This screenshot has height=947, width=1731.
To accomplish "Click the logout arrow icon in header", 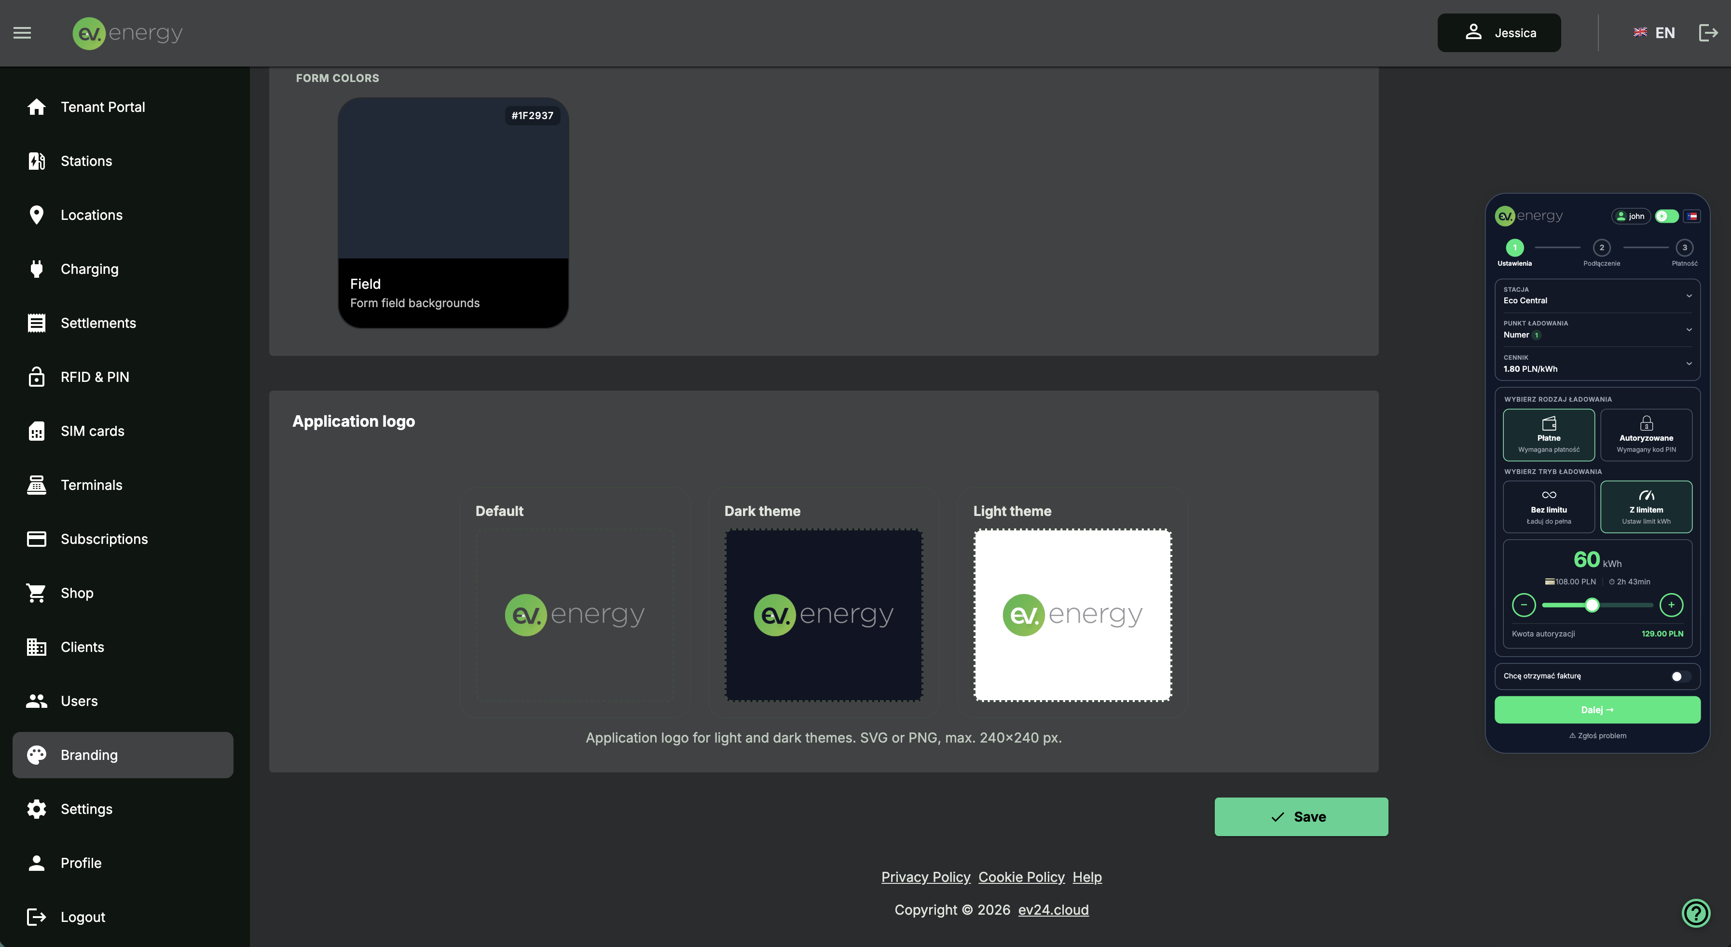I will [x=1708, y=33].
